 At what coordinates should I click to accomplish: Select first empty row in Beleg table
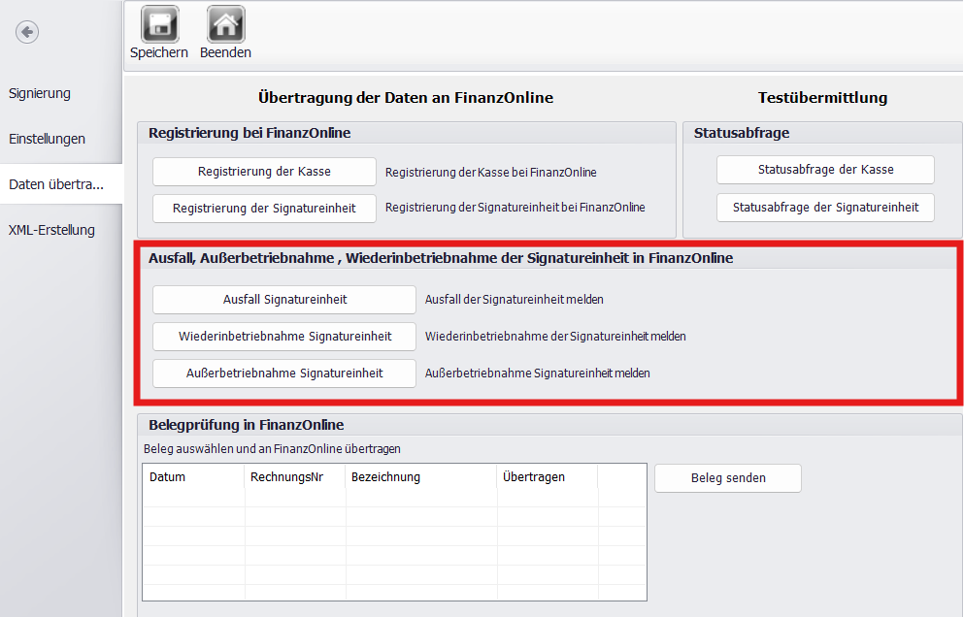point(393,498)
